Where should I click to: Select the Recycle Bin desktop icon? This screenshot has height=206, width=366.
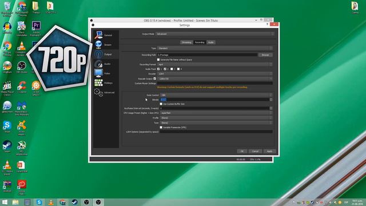(7, 9)
